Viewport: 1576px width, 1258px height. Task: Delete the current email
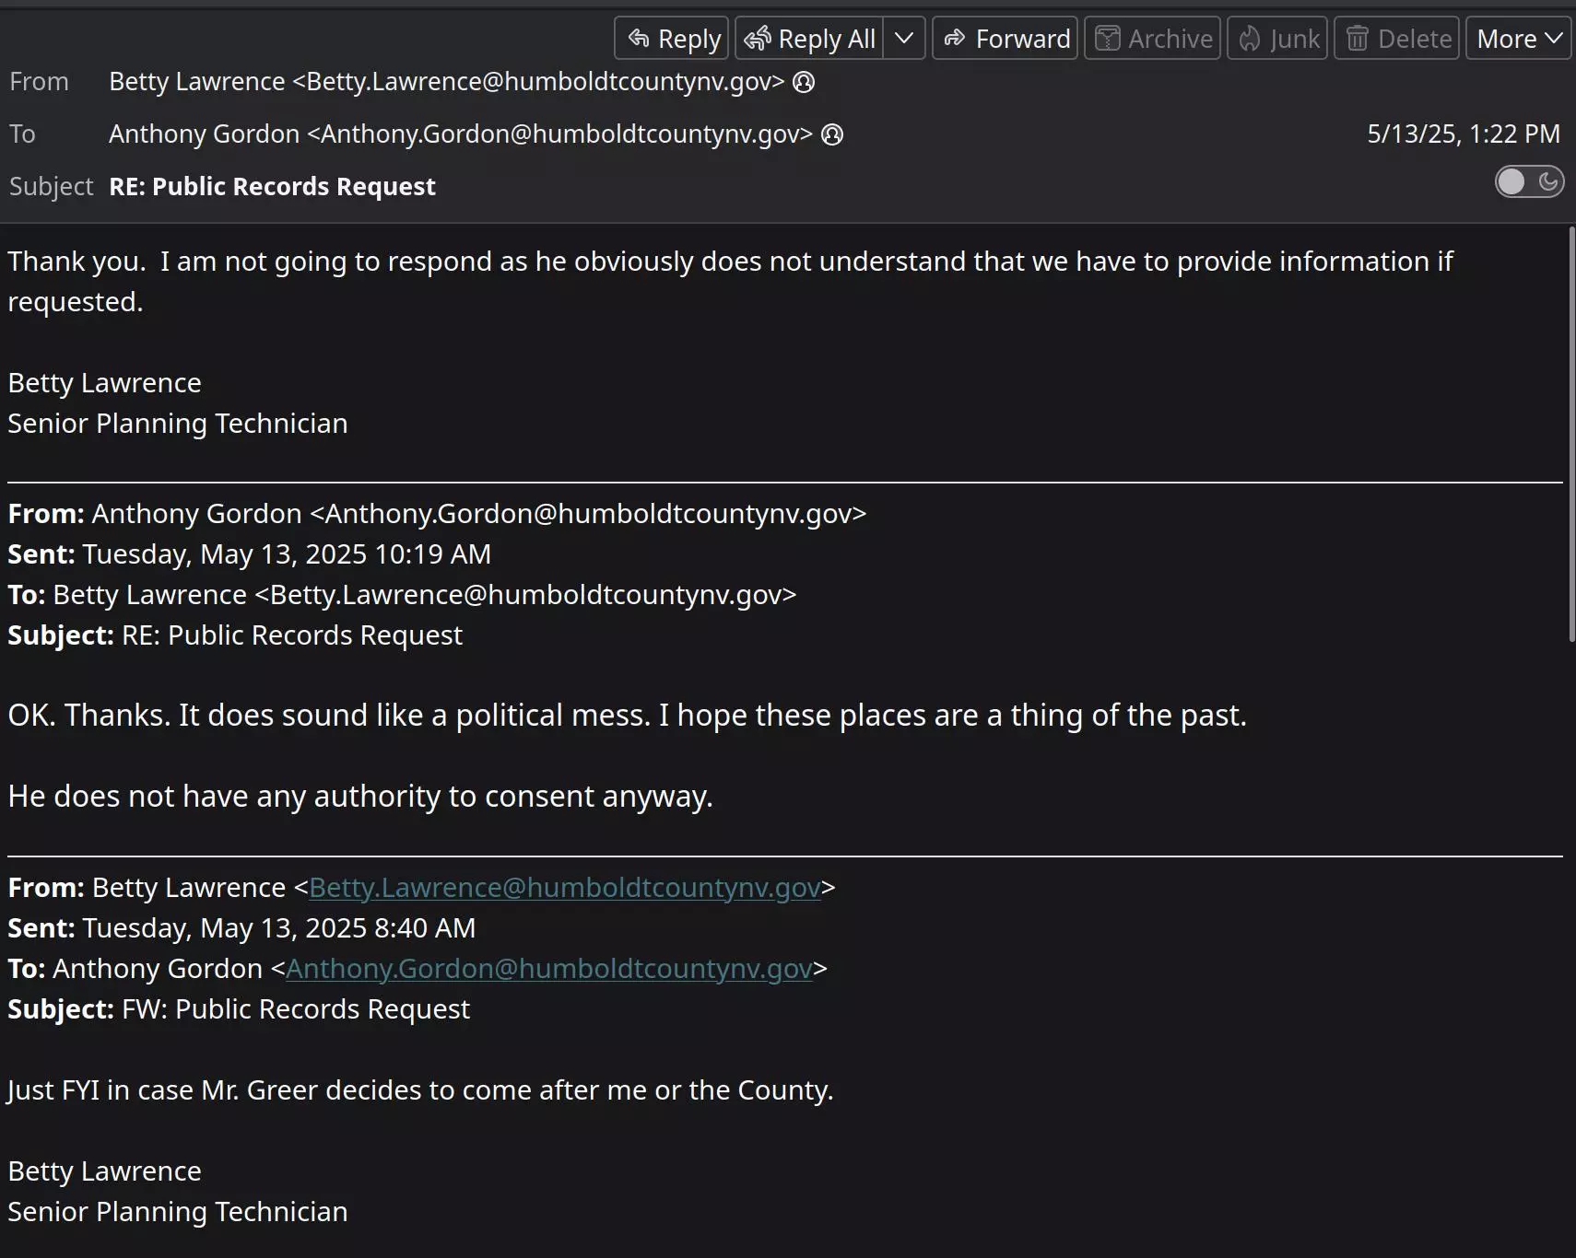[x=1397, y=39]
